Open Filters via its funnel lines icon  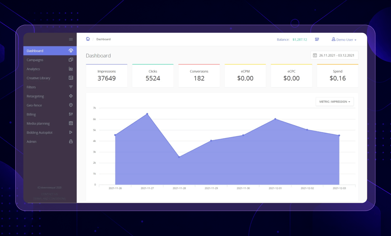[71, 87]
